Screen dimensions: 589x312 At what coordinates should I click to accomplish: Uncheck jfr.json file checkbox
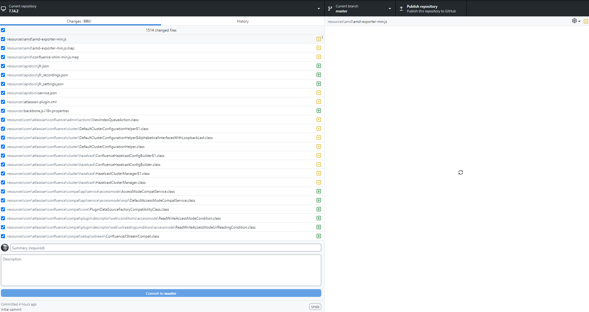click(x=3, y=66)
